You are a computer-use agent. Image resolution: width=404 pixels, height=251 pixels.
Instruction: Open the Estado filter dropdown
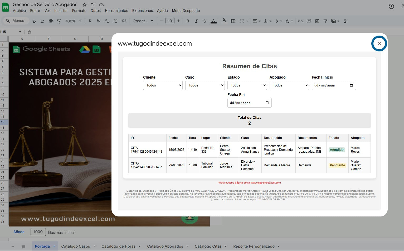[x=247, y=85]
